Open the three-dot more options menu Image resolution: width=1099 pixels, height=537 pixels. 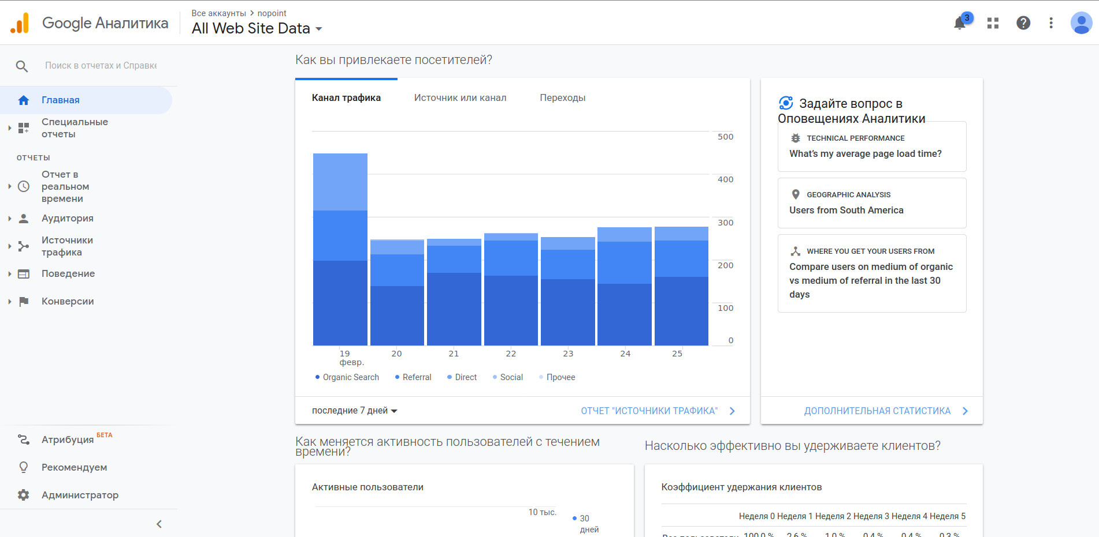tap(1050, 23)
